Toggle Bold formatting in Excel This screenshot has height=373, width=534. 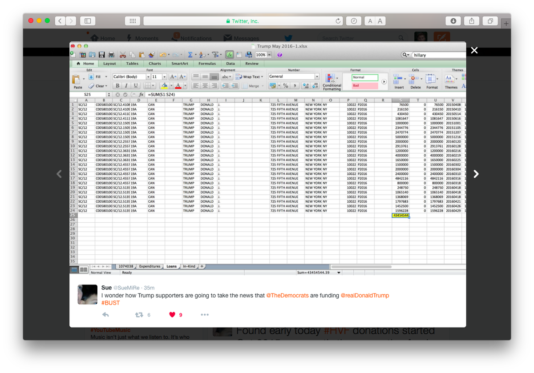(x=117, y=86)
